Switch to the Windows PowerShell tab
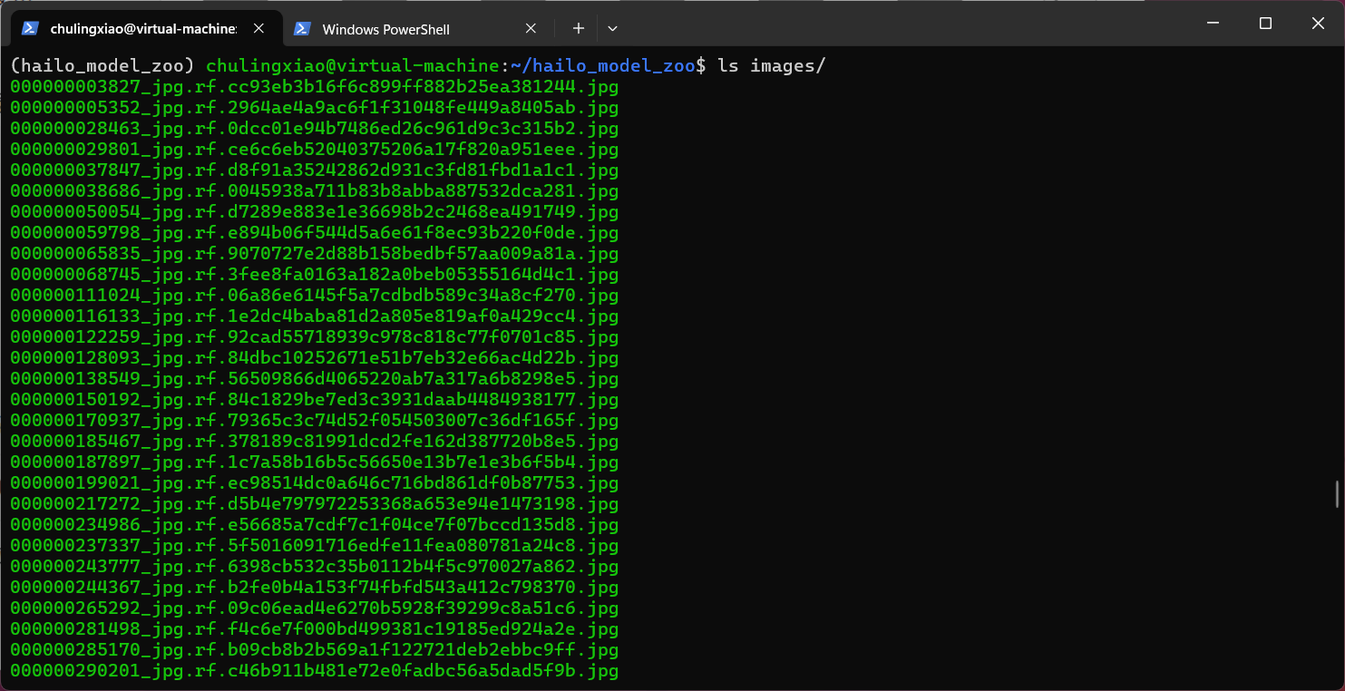 coord(417,28)
